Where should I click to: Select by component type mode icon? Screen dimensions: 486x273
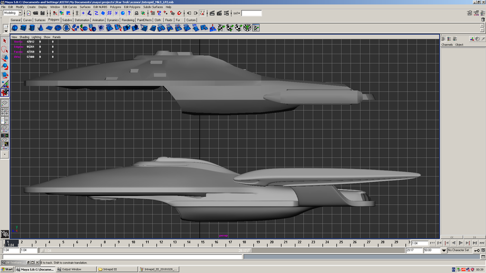pos(68,13)
